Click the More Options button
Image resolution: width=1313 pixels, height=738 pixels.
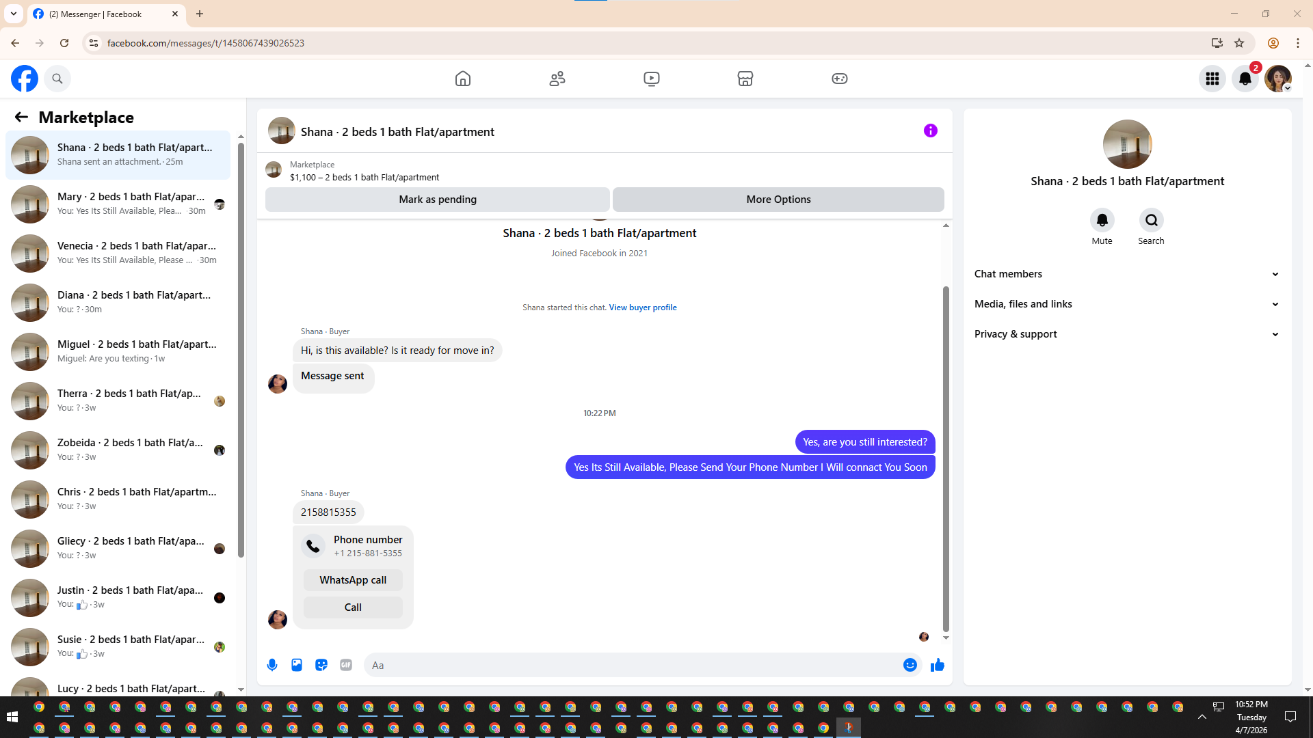click(778, 200)
